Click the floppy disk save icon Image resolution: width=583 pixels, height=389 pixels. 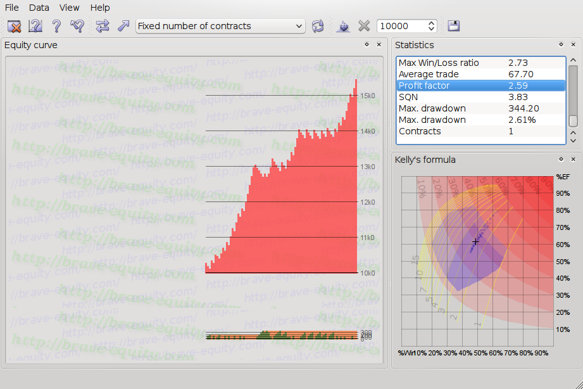click(x=453, y=26)
